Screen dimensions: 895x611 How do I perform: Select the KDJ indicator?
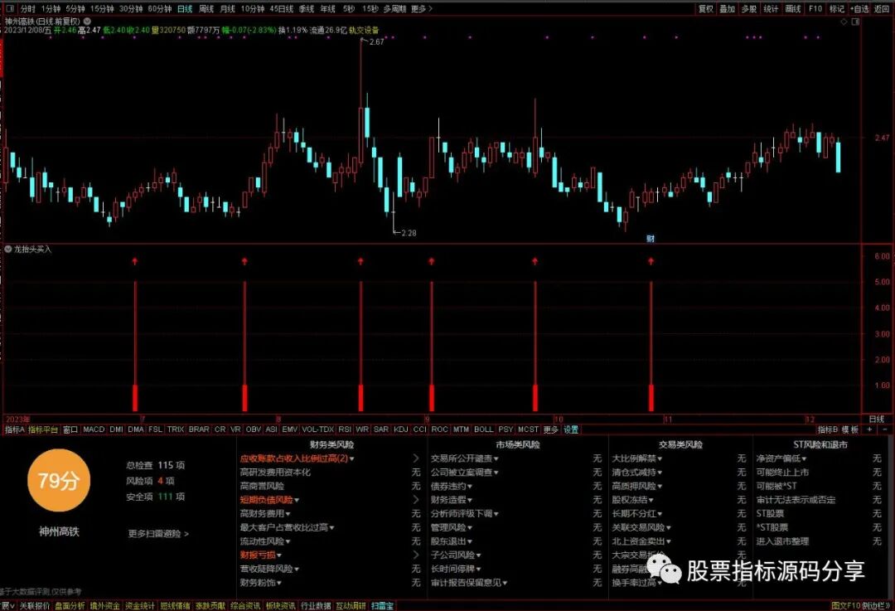point(401,429)
